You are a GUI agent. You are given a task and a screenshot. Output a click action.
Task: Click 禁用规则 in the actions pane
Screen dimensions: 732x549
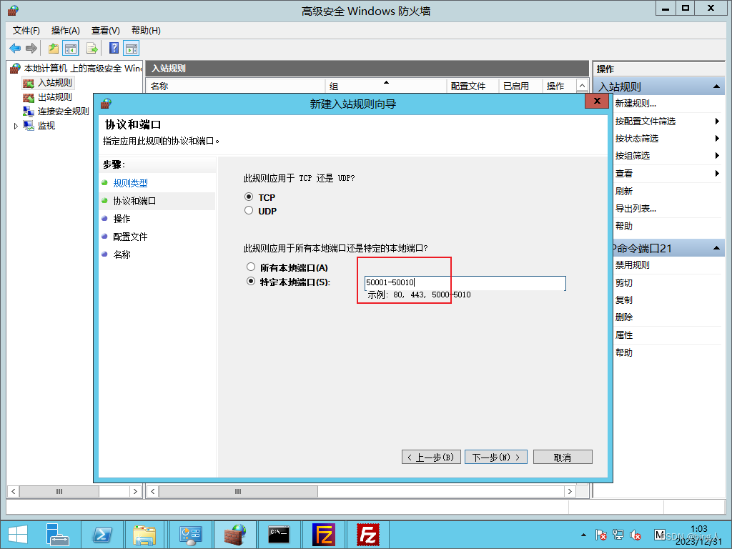pos(632,265)
